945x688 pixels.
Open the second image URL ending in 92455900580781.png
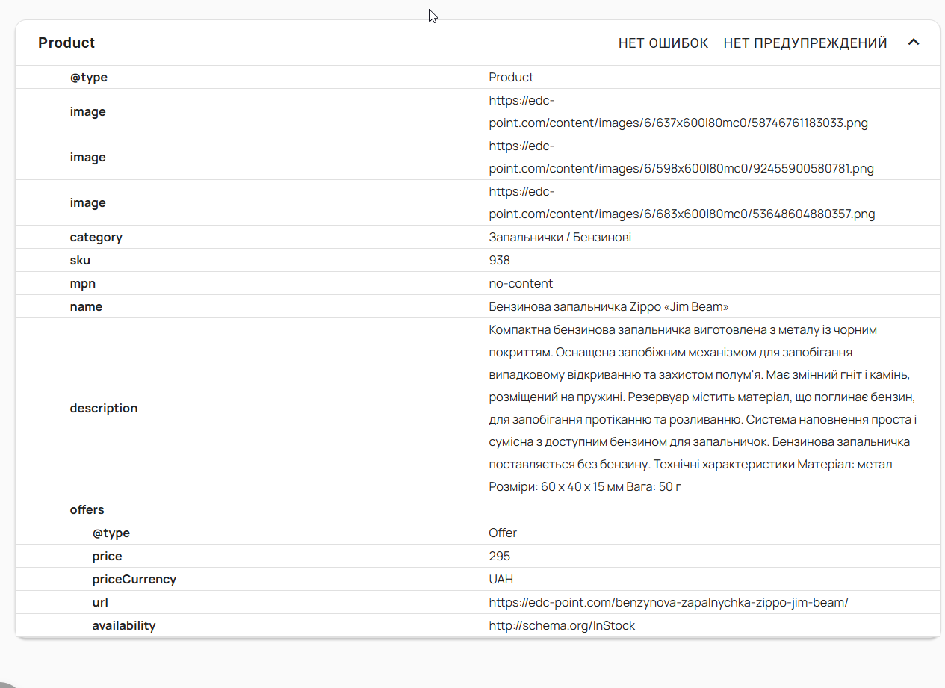(x=681, y=158)
